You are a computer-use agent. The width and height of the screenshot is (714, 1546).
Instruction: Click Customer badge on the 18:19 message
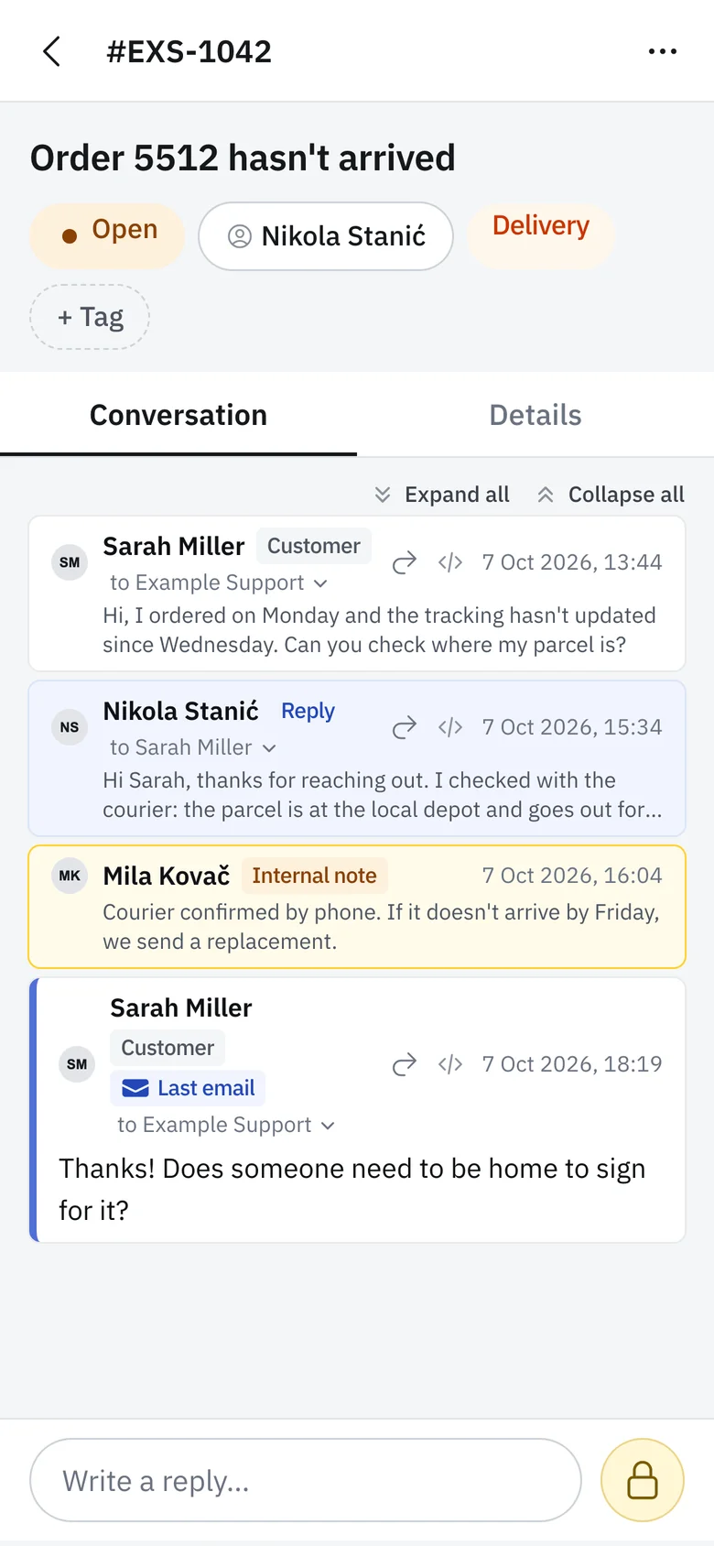[x=168, y=1048]
